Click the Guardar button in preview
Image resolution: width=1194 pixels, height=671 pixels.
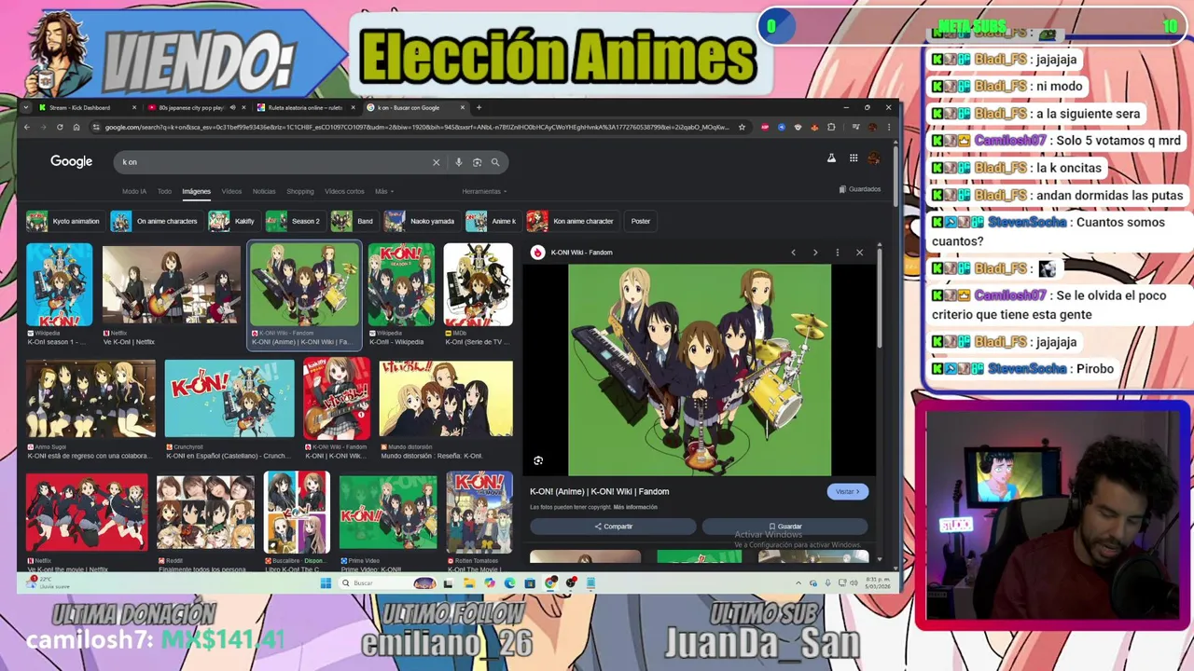[x=784, y=527]
